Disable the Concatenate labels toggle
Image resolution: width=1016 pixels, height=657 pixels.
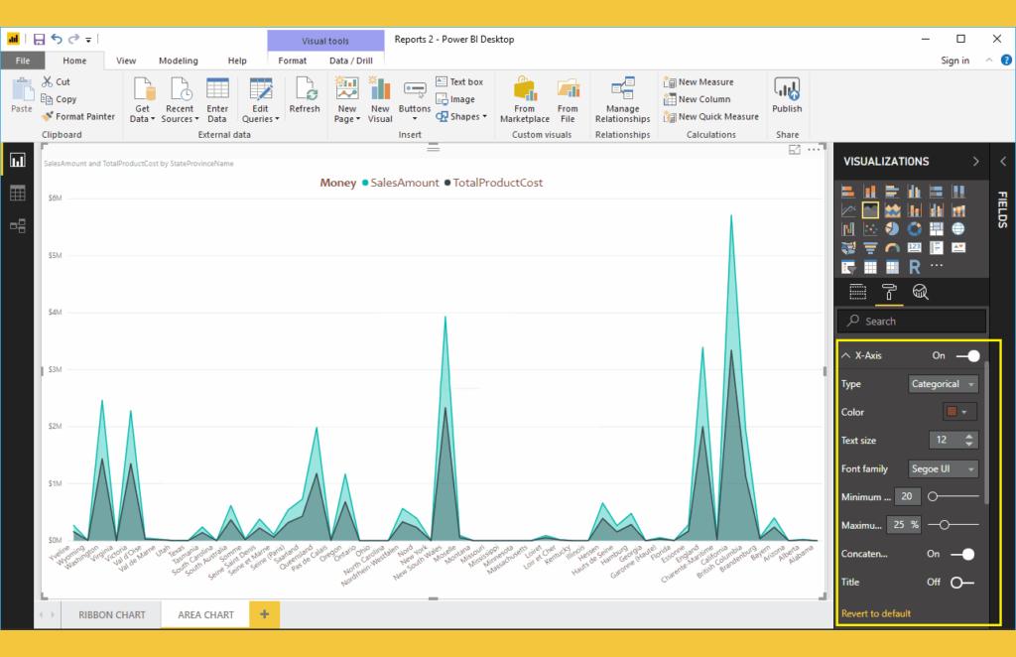[x=962, y=554]
